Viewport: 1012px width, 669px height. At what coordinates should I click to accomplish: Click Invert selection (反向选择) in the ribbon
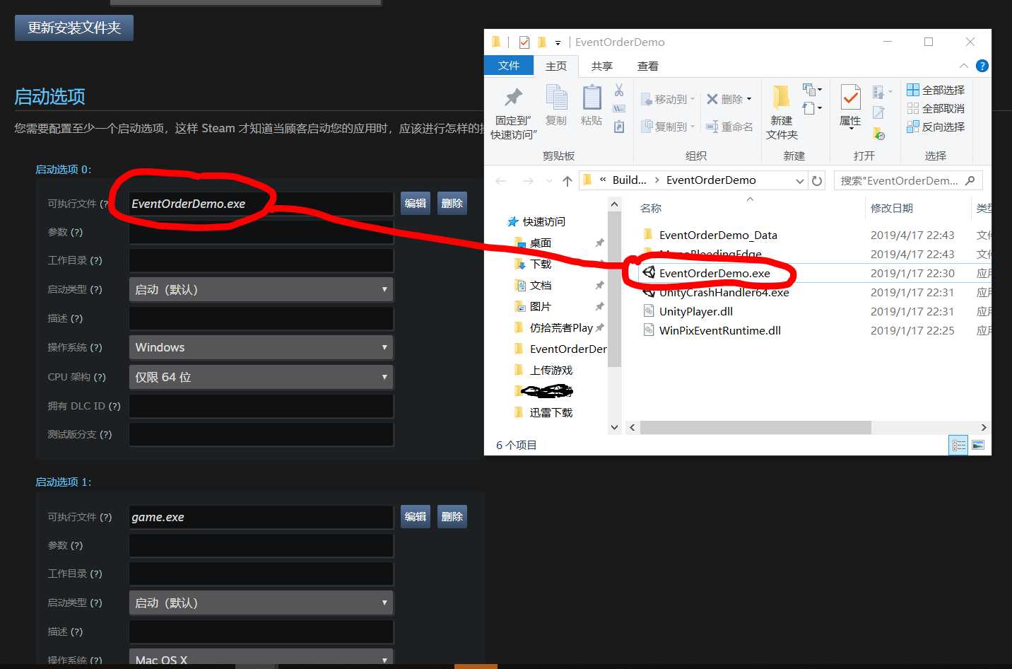(936, 127)
